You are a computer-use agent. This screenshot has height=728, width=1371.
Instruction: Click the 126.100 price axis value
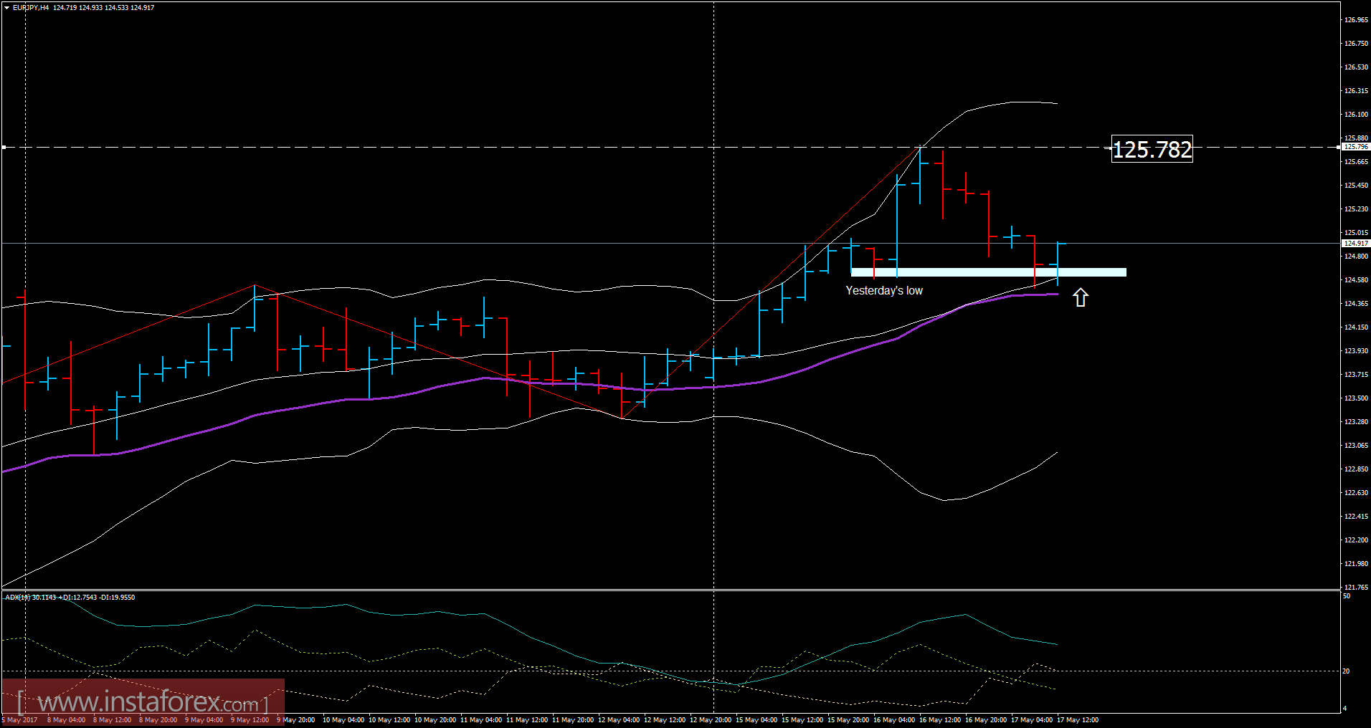pyautogui.click(x=1356, y=115)
